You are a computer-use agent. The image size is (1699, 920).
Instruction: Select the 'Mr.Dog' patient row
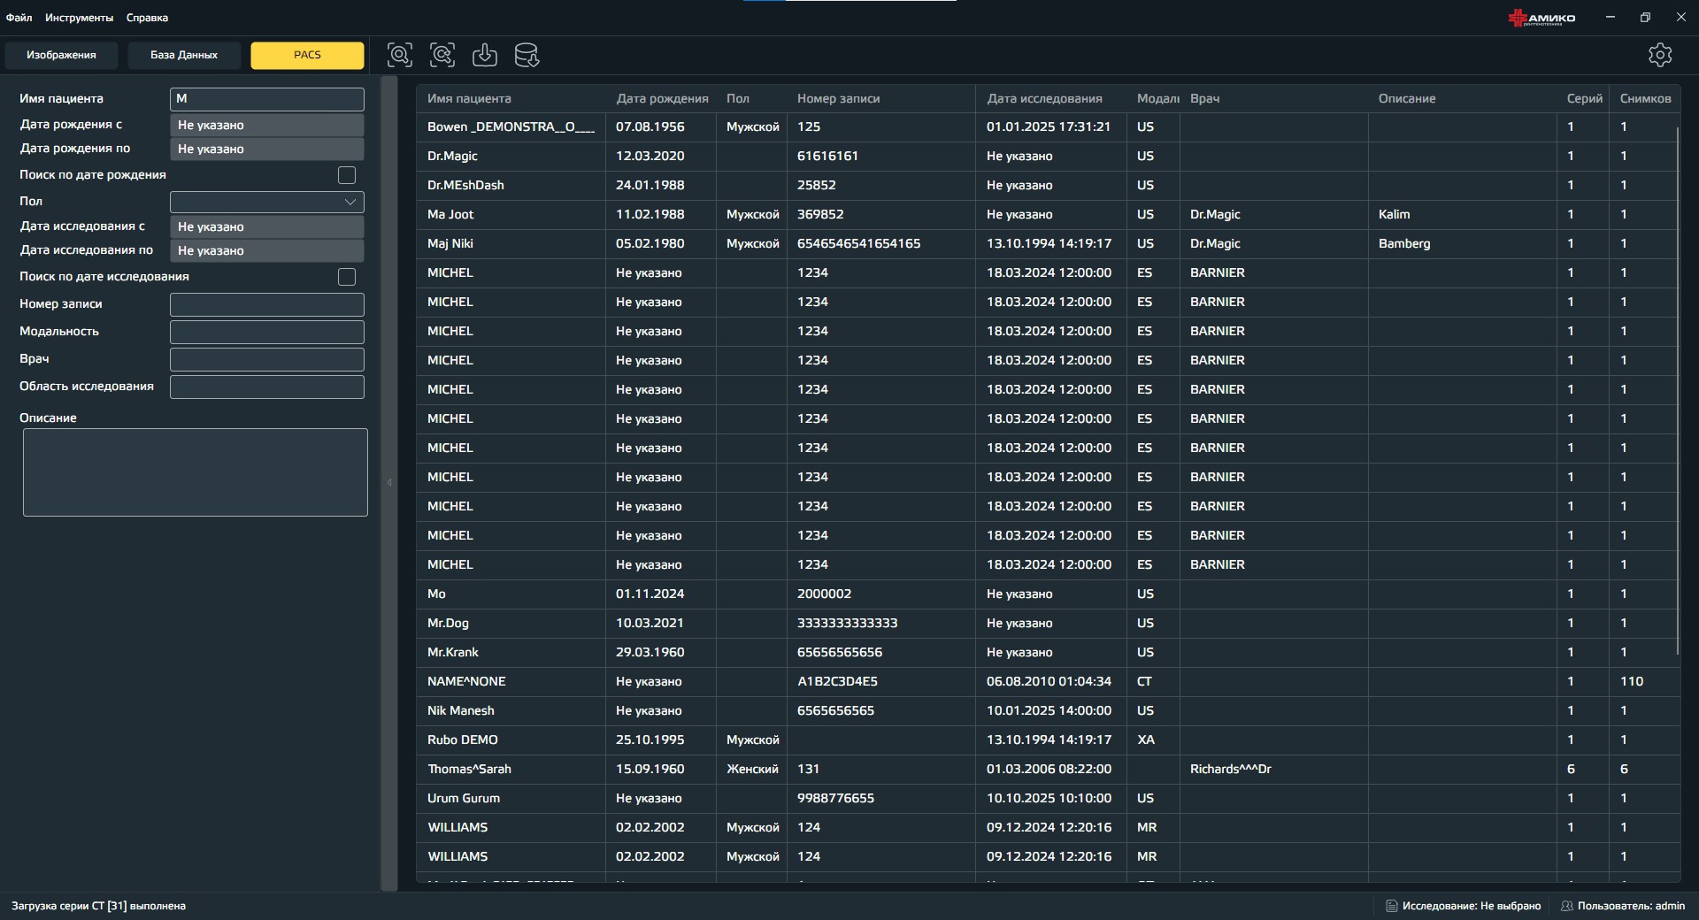click(x=1048, y=623)
